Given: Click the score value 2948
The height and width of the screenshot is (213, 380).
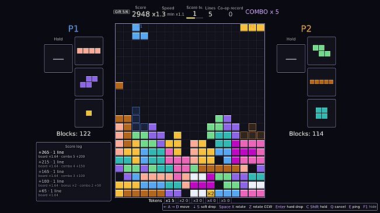Looking at the screenshot, I should coord(141,14).
